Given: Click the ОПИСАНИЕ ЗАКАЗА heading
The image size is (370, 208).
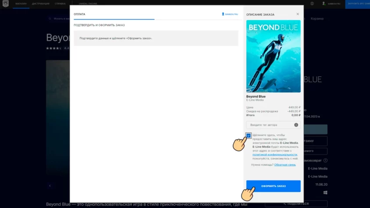Looking at the screenshot, I should click(x=260, y=14).
